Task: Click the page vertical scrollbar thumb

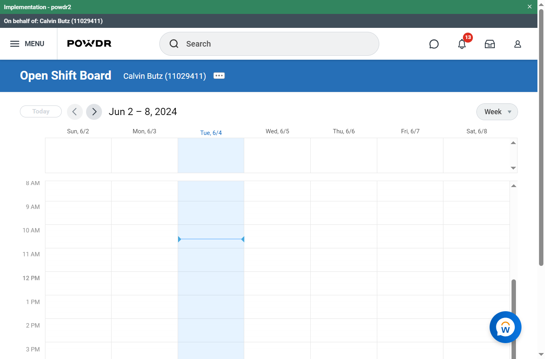Action: [541, 137]
